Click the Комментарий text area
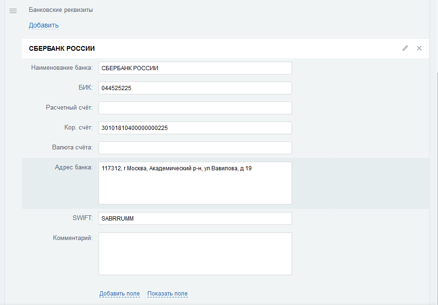The height and width of the screenshot is (305, 438). point(195,254)
